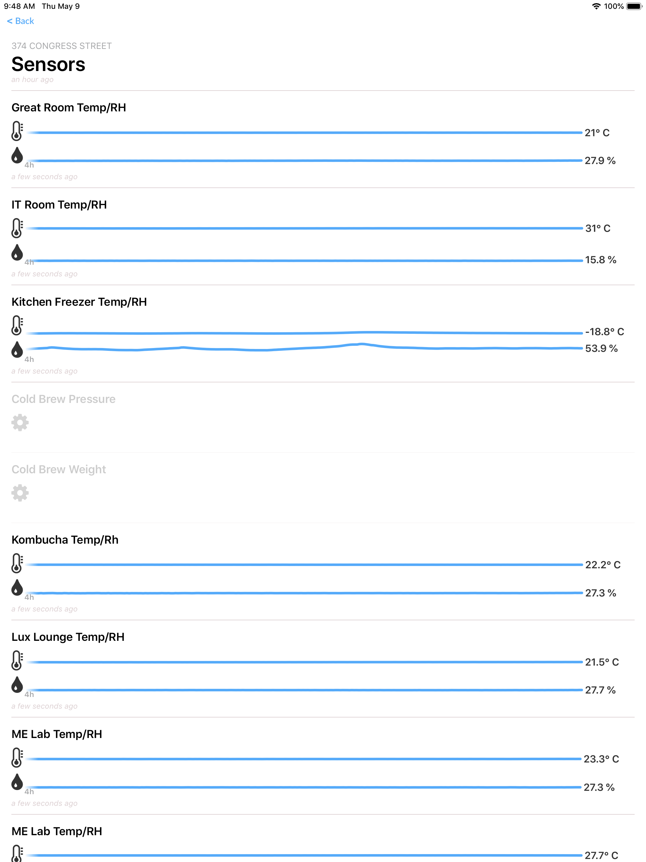
Task: Click Kombucha thermometer icon
Action: [x=17, y=563]
